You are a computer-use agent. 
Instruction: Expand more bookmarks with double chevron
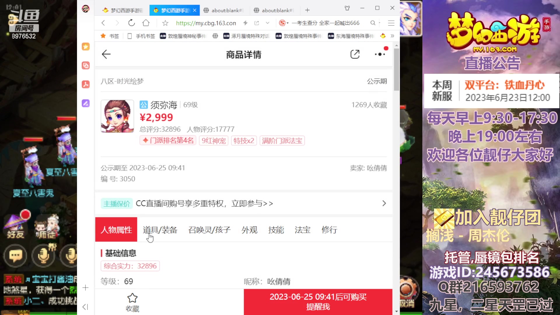(392, 36)
